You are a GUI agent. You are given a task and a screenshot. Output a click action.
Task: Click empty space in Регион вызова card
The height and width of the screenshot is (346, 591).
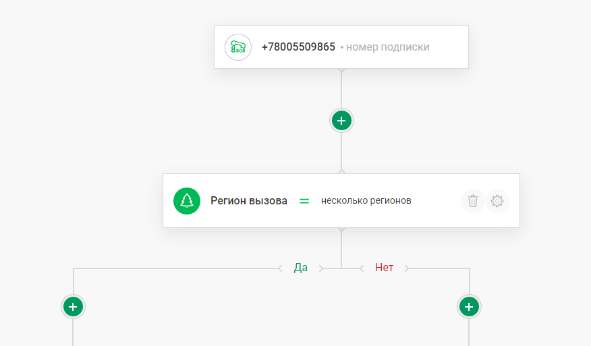click(x=435, y=201)
